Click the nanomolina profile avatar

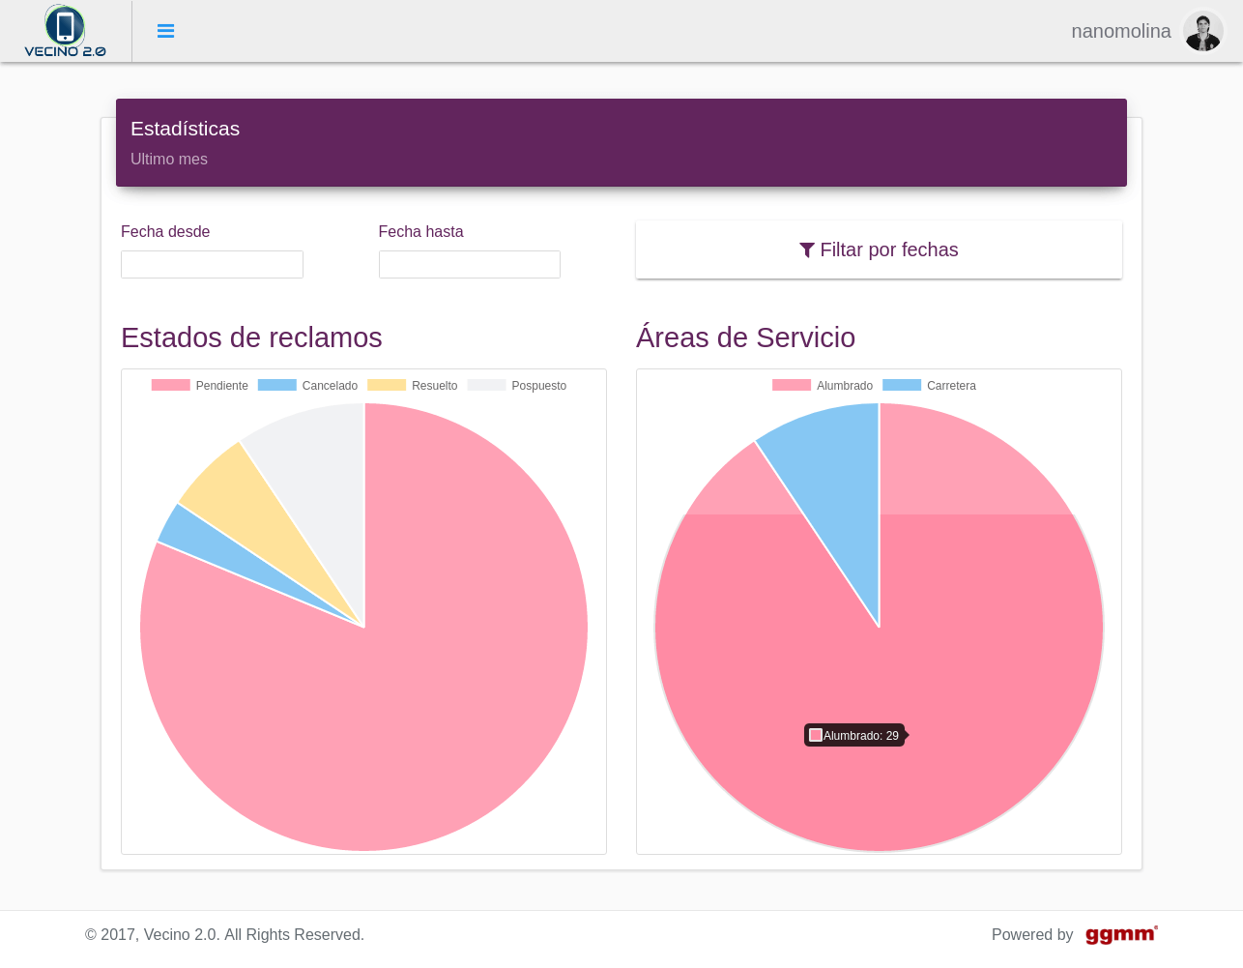[1202, 31]
